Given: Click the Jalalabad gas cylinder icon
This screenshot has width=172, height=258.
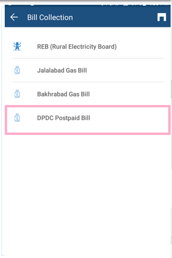Looking at the screenshot, I should click(17, 70).
